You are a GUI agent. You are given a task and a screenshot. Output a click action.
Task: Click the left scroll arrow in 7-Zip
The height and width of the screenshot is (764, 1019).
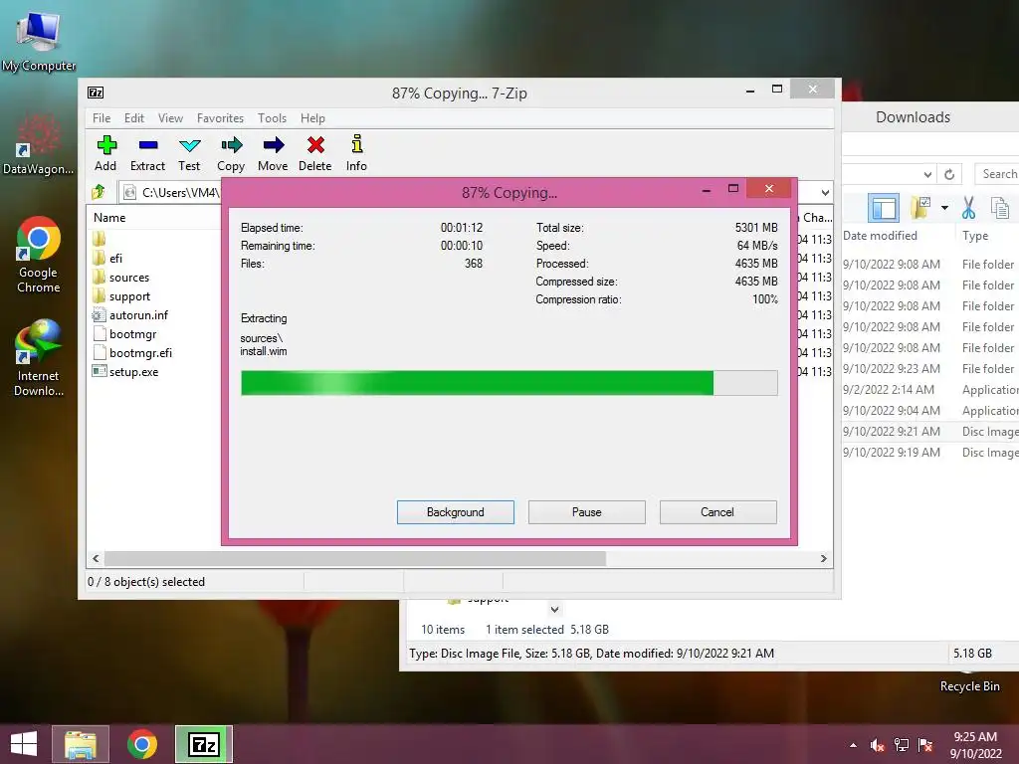[97, 559]
